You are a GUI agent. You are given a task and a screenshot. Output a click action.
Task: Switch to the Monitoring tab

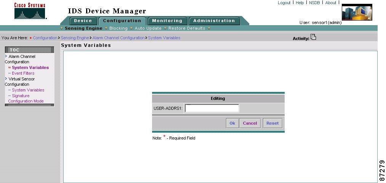[x=167, y=21]
